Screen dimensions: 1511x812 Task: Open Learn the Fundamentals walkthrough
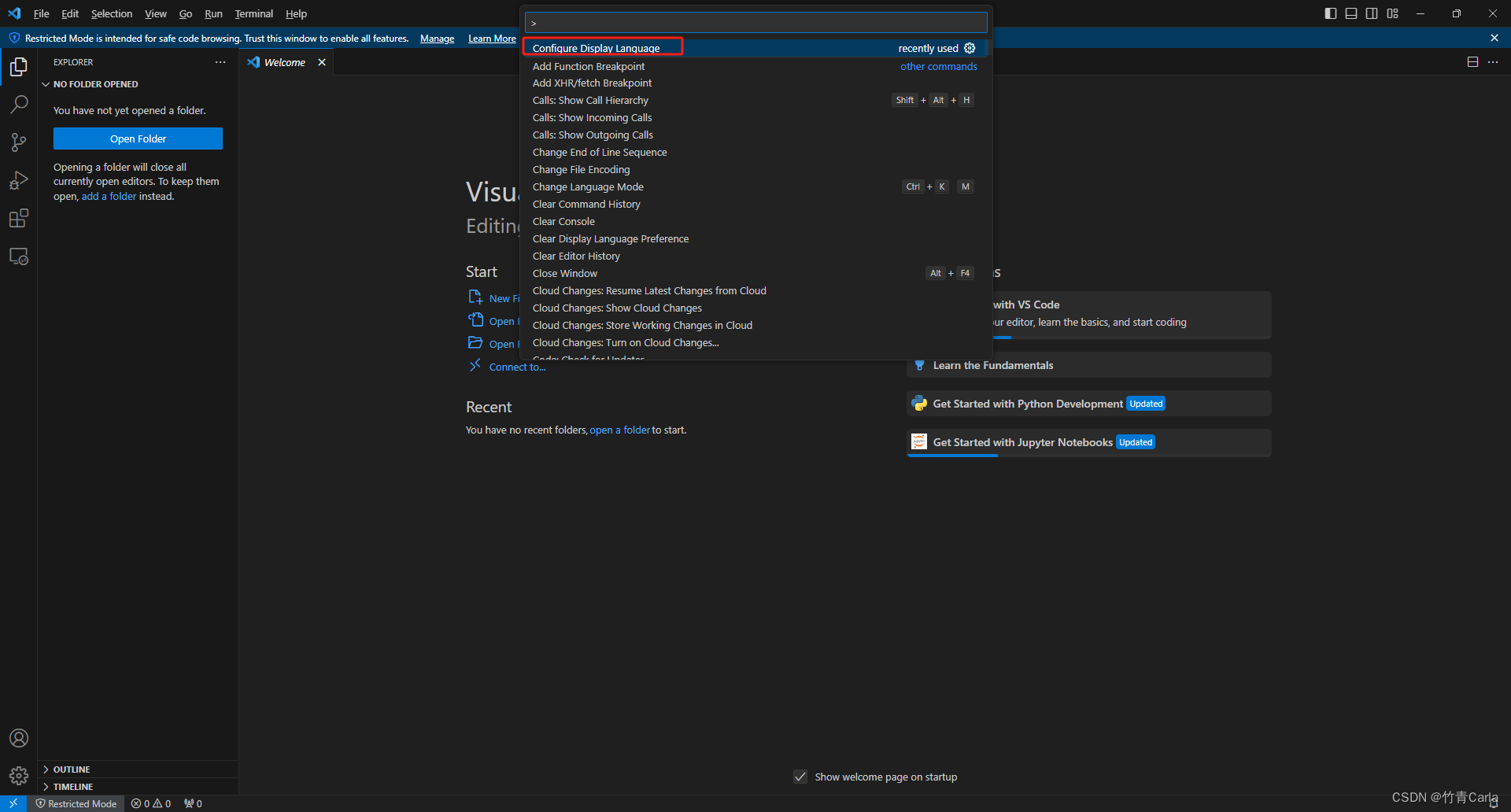pyautogui.click(x=1089, y=365)
